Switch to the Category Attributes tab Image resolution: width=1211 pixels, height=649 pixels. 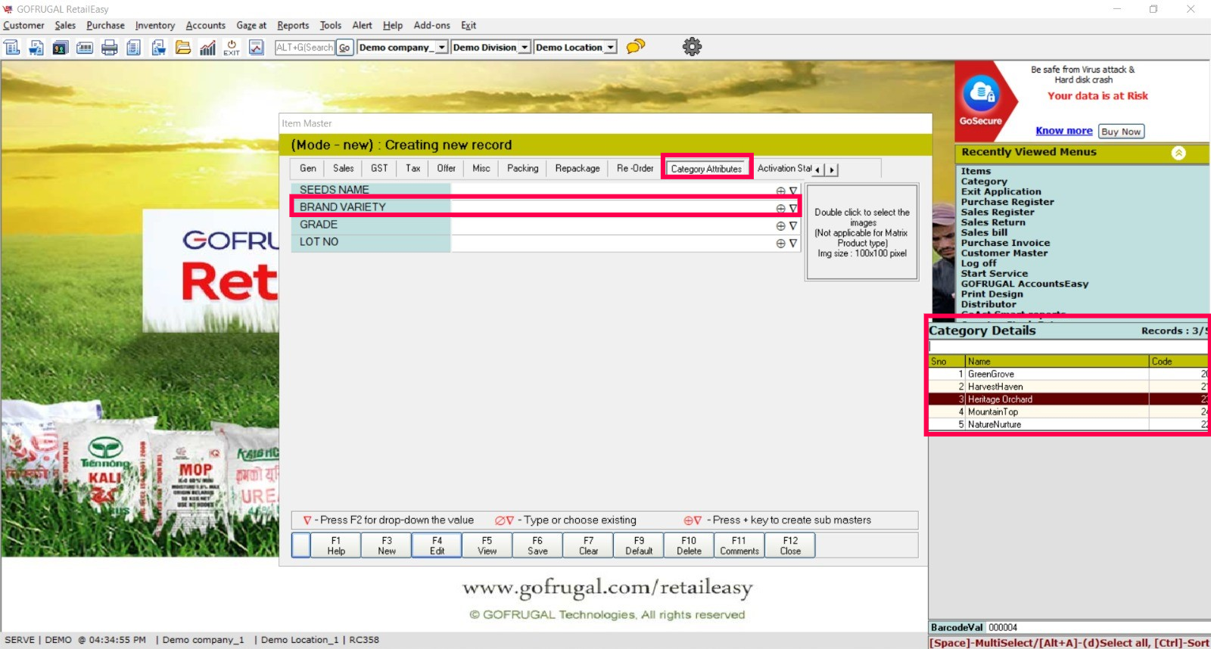pyautogui.click(x=706, y=169)
